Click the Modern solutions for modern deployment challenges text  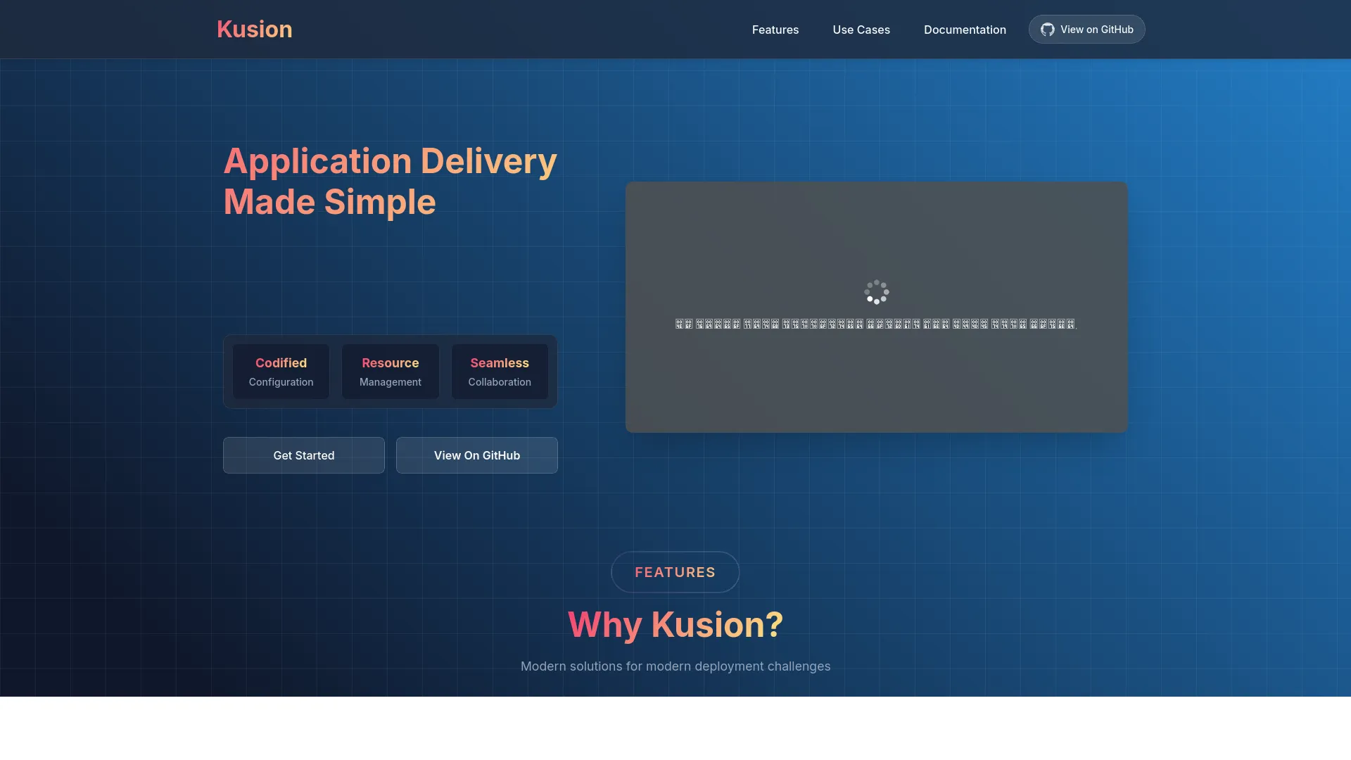[675, 666]
